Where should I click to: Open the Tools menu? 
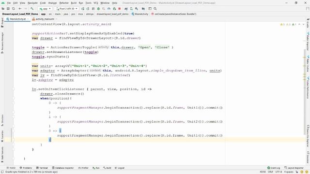pyautogui.click(x=88, y=3)
